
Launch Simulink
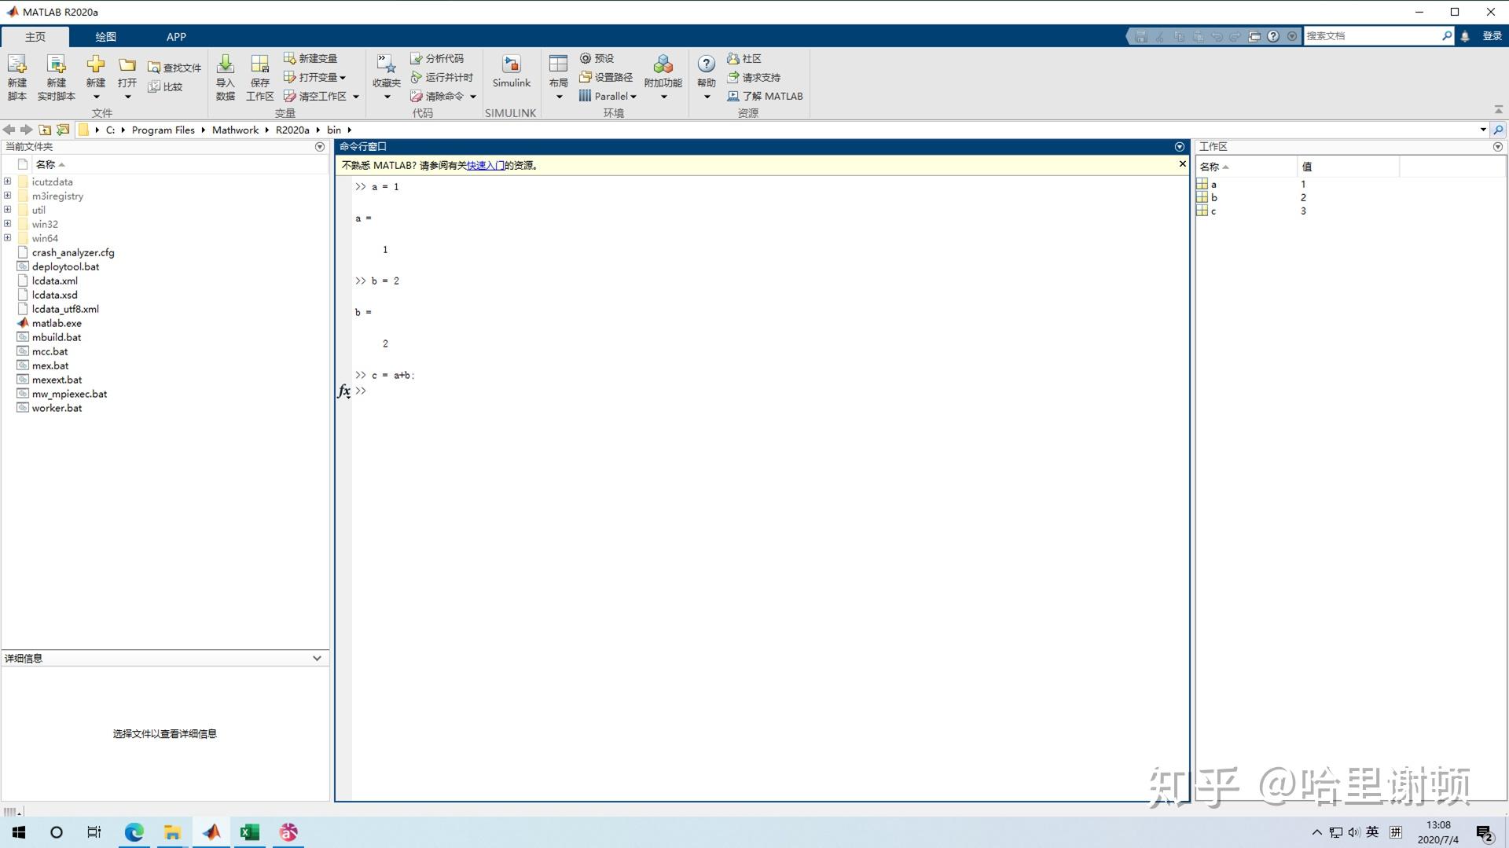pos(511,75)
